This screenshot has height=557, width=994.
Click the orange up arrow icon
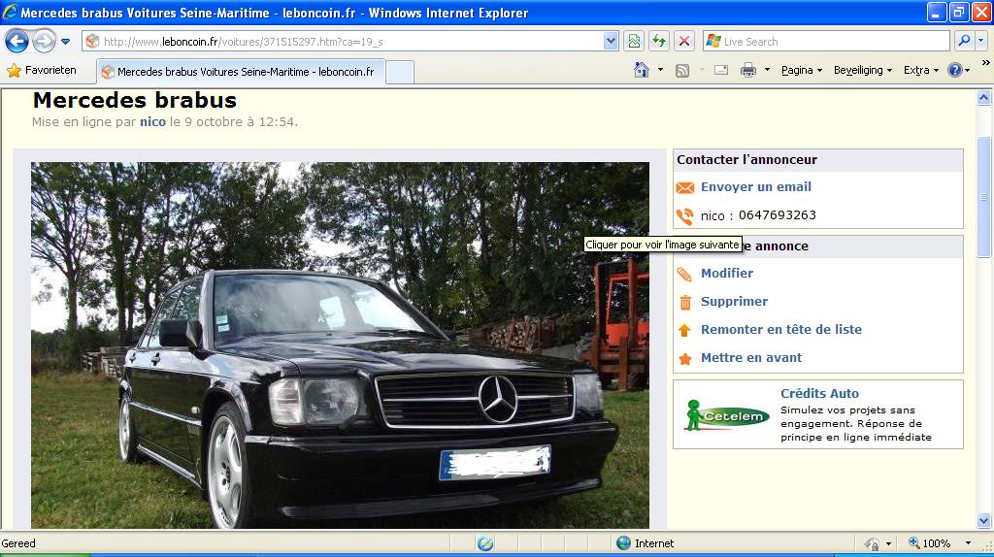pos(684,330)
